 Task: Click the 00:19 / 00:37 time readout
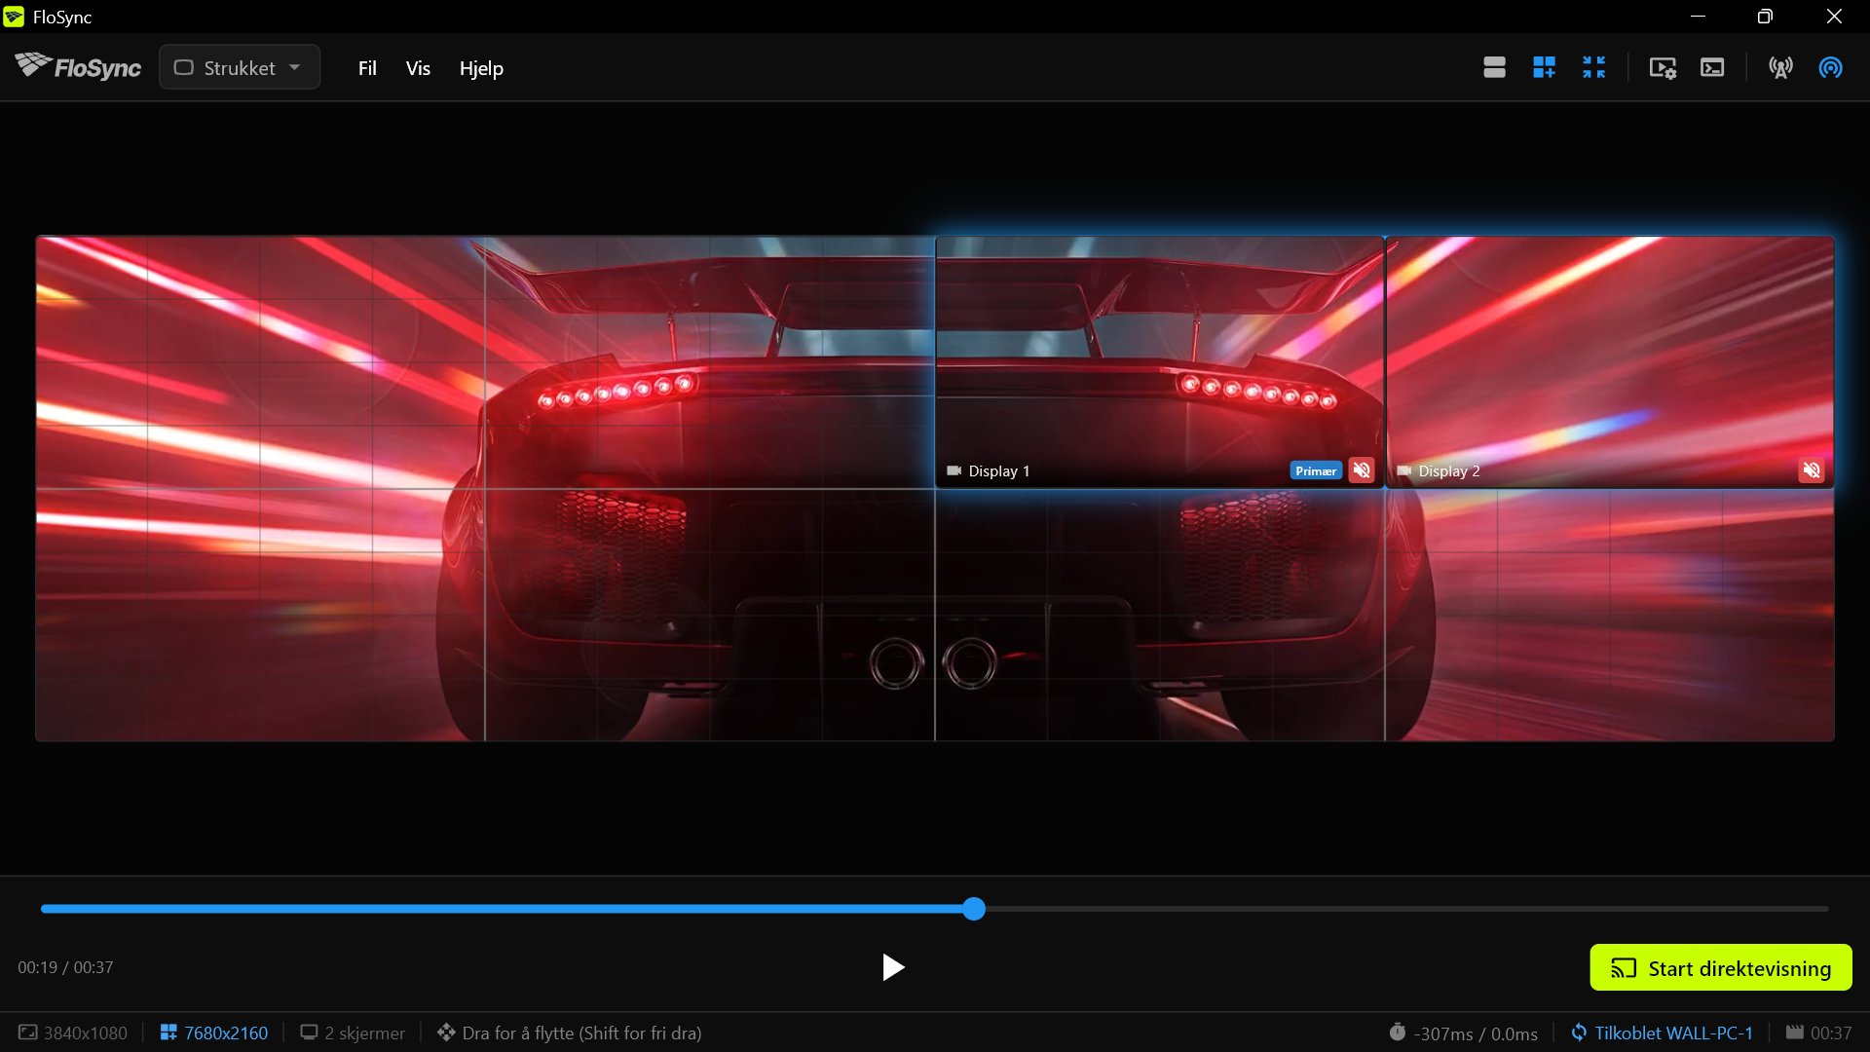(x=65, y=967)
